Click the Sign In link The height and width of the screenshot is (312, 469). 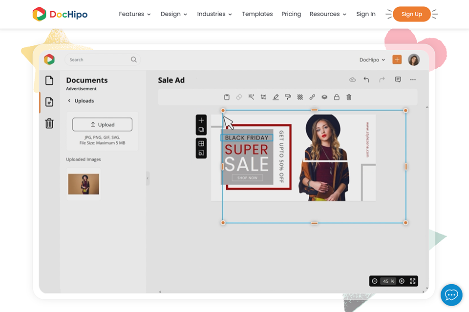(x=366, y=14)
